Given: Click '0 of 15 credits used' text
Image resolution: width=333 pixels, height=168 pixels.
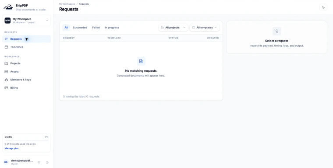Looking at the screenshot, I should (x=20, y=144).
